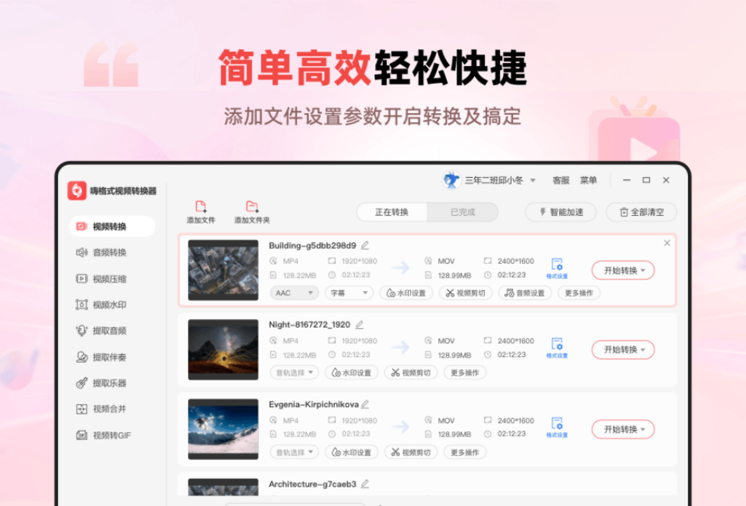746x506 pixels.
Task: Expand audio track selection for Night-8167272_1920
Action: tap(294, 373)
